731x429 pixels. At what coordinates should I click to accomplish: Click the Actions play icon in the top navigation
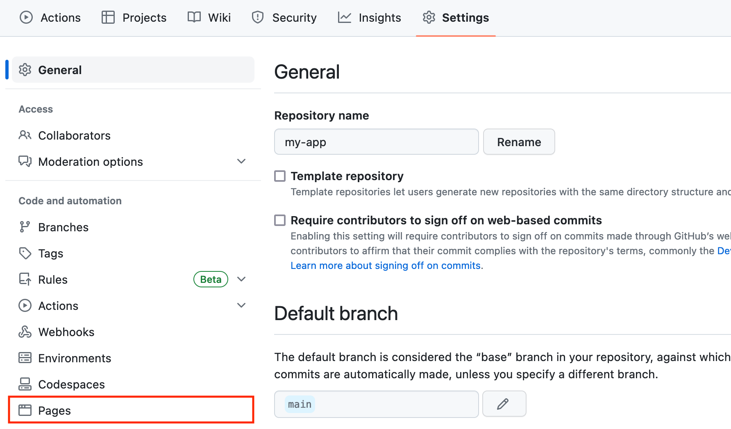click(26, 17)
